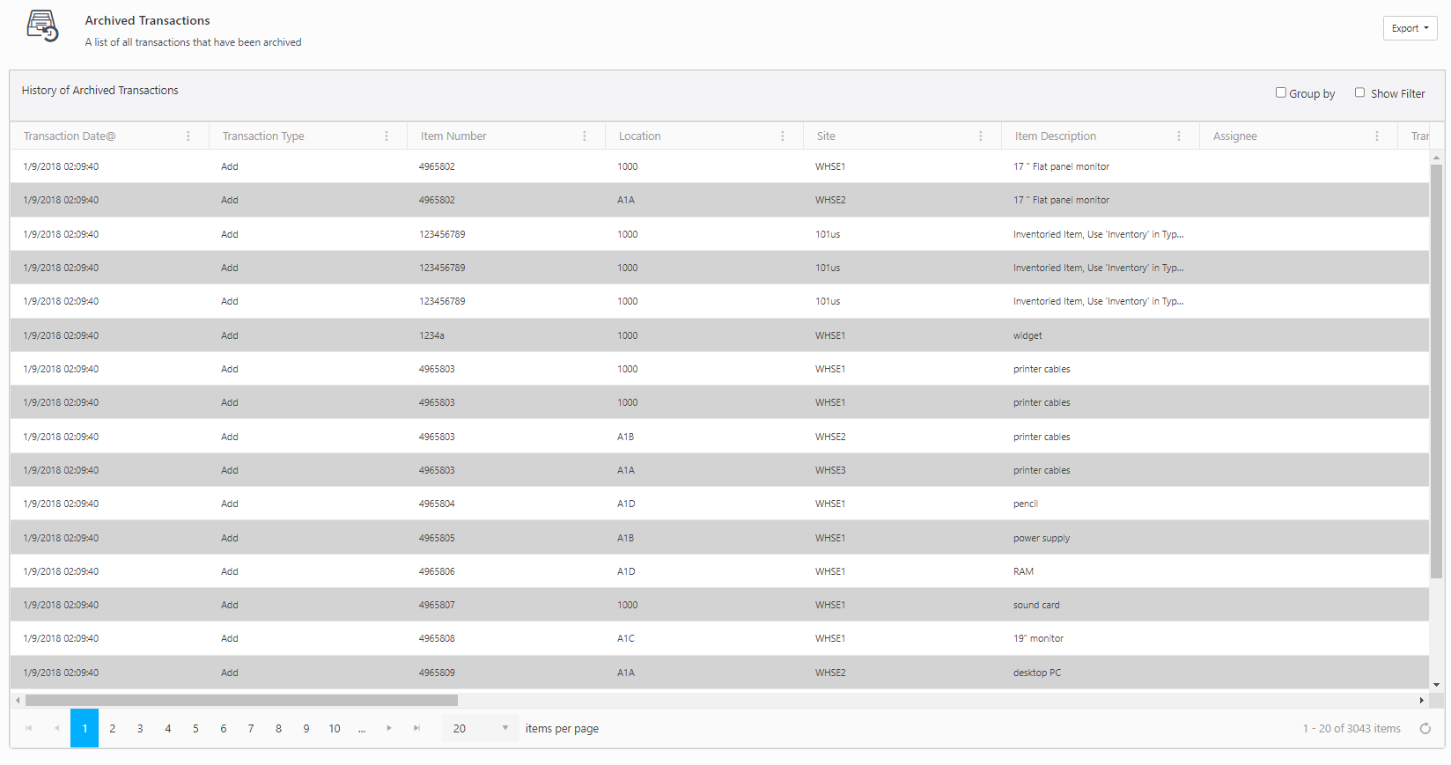Toggle the Show Filter checkbox
This screenshot has height=765, width=1451.
(1359, 92)
